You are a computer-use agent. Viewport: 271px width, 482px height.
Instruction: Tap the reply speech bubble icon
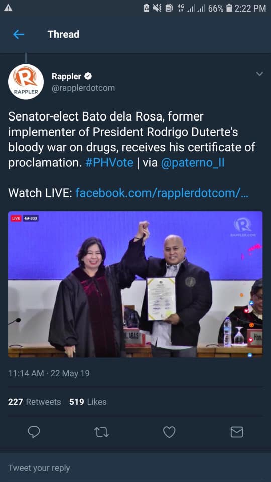[34, 432]
